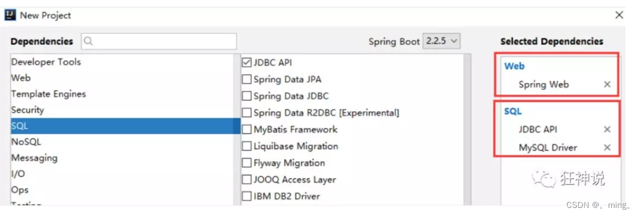Select the Web category in list
The height and width of the screenshot is (215, 638).
(122, 77)
